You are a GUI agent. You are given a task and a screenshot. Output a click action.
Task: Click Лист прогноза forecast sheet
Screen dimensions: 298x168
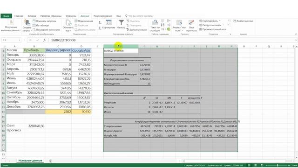tap(191, 26)
